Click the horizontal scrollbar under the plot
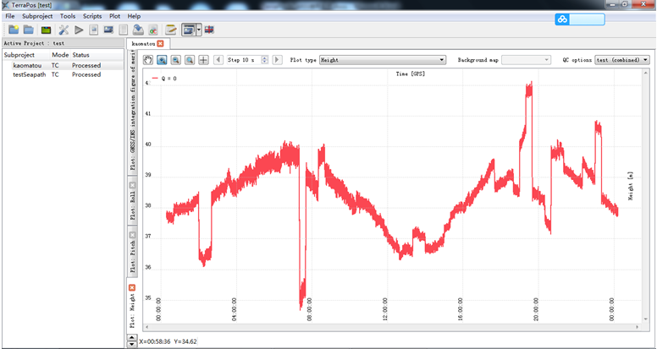The height and width of the screenshot is (349, 657). tap(389, 330)
